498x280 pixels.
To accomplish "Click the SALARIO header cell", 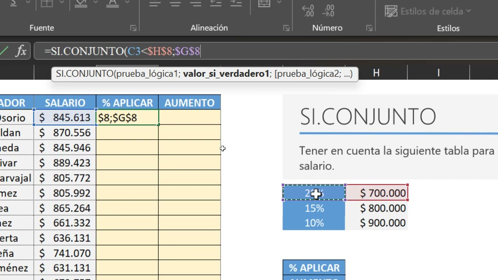I will (65, 103).
